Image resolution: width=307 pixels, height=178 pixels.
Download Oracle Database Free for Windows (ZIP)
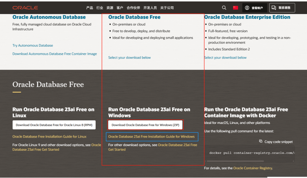[146, 125]
